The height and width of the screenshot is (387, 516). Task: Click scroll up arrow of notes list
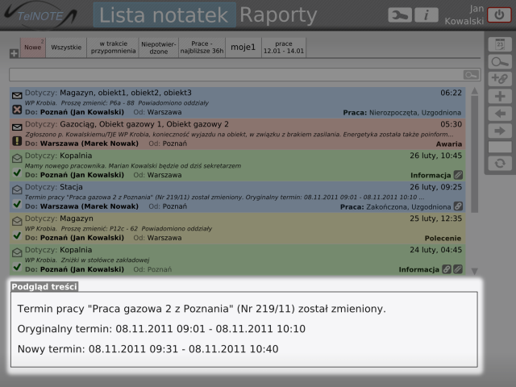pos(475,91)
